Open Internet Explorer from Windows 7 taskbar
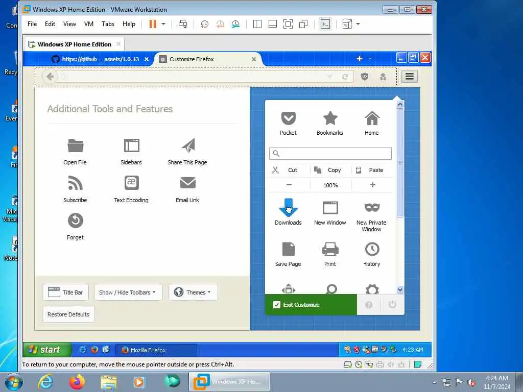This screenshot has width=523, height=392. coord(45,382)
